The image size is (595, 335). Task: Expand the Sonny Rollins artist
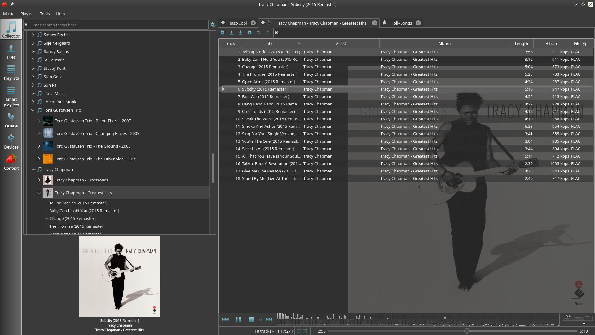click(x=33, y=51)
